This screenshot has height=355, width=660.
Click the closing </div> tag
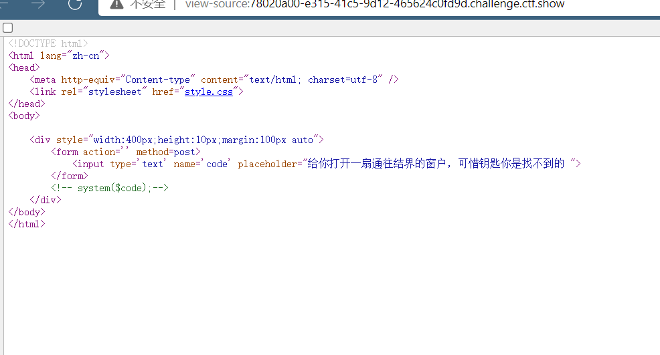(46, 200)
